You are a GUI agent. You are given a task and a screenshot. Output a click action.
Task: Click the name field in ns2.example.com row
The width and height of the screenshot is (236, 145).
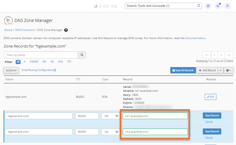(x=39, y=132)
